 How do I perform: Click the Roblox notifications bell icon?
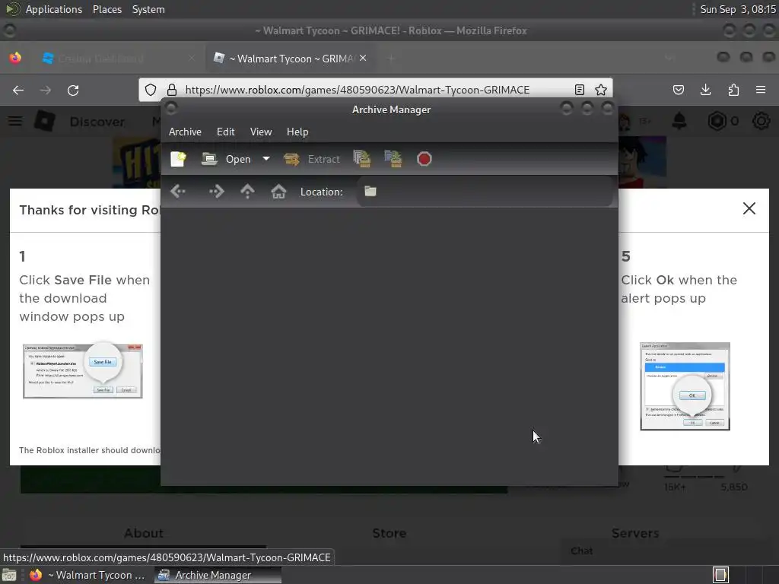[679, 121]
